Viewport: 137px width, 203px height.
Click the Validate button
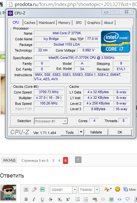(96, 132)
